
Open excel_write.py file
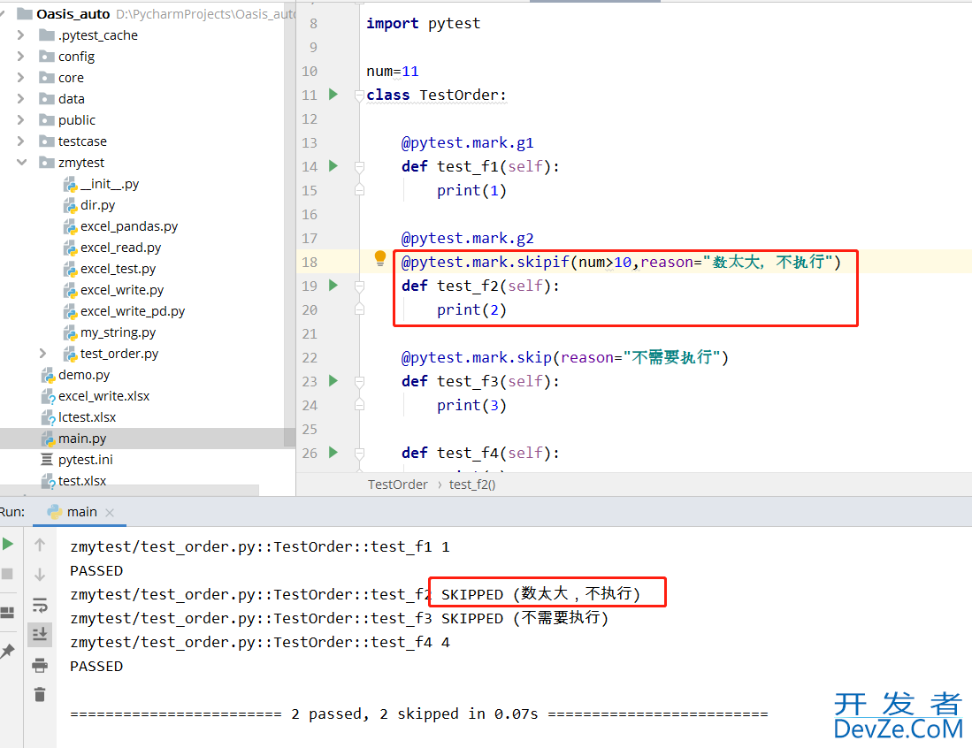(x=122, y=289)
